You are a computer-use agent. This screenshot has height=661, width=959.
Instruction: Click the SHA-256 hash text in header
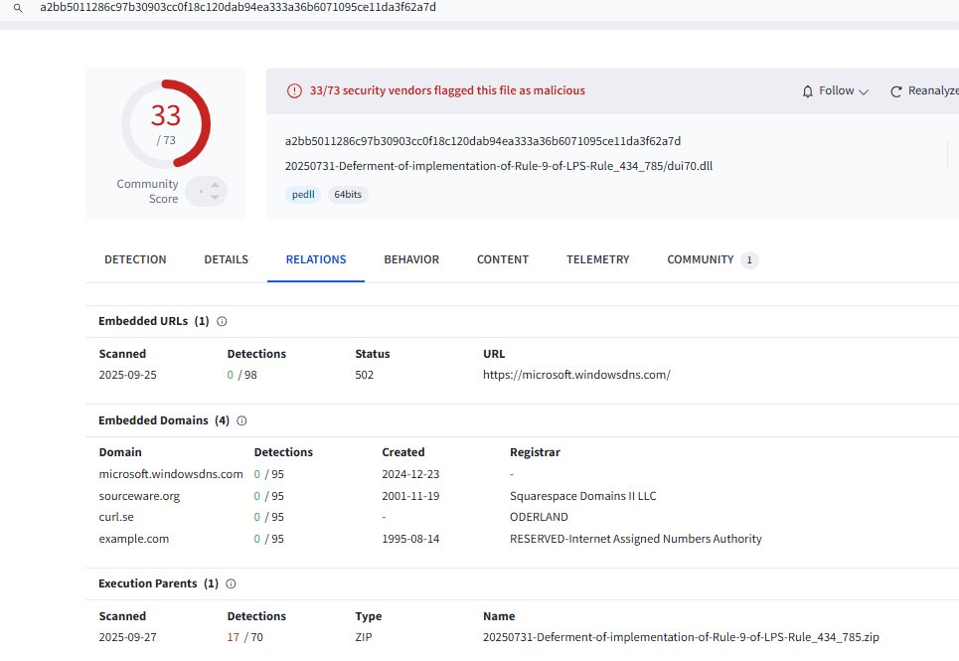click(483, 141)
